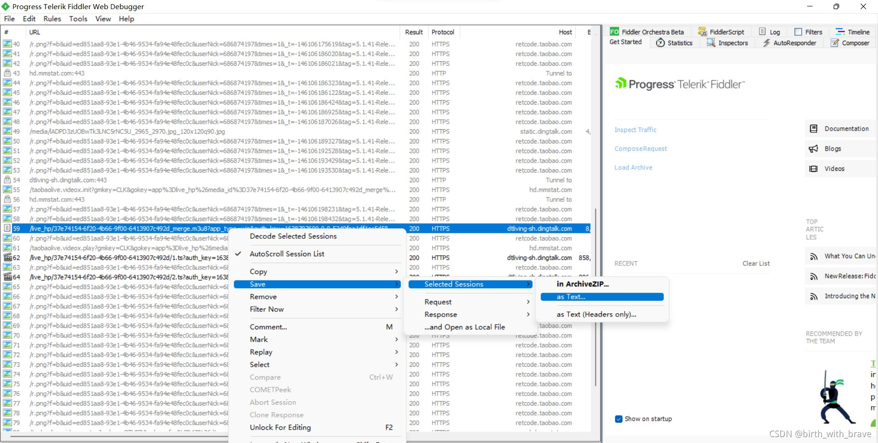Viewport: 878px width, 443px height.
Task: Click the image icon of session 55
Action: tap(7, 190)
